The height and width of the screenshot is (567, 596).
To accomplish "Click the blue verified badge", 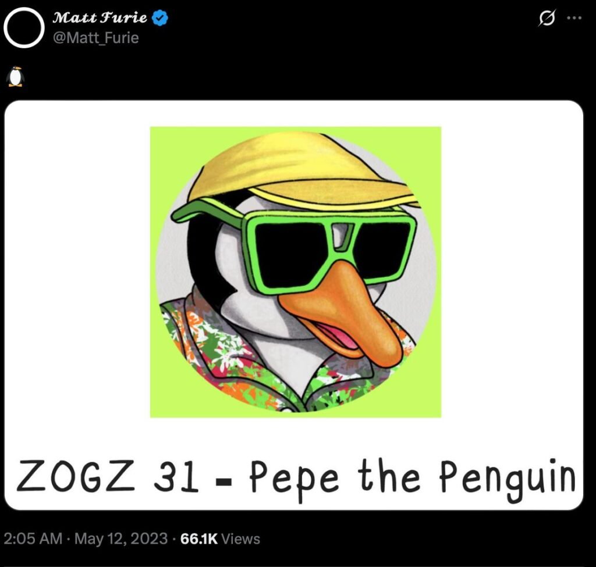I will [161, 18].
